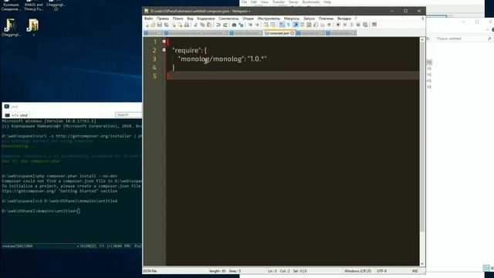Click the UTF-8 encoding status entry
This screenshot has width=494, height=278.
(x=381, y=271)
